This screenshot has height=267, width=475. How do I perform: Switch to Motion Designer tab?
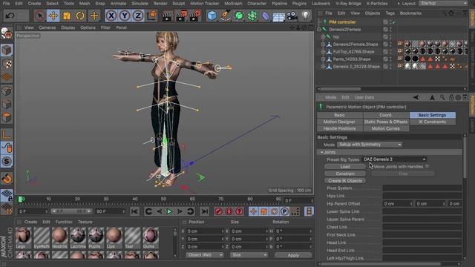(x=339, y=122)
